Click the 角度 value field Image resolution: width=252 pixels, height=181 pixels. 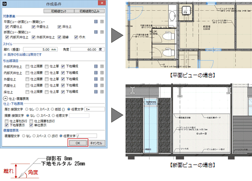[x=87, y=49]
